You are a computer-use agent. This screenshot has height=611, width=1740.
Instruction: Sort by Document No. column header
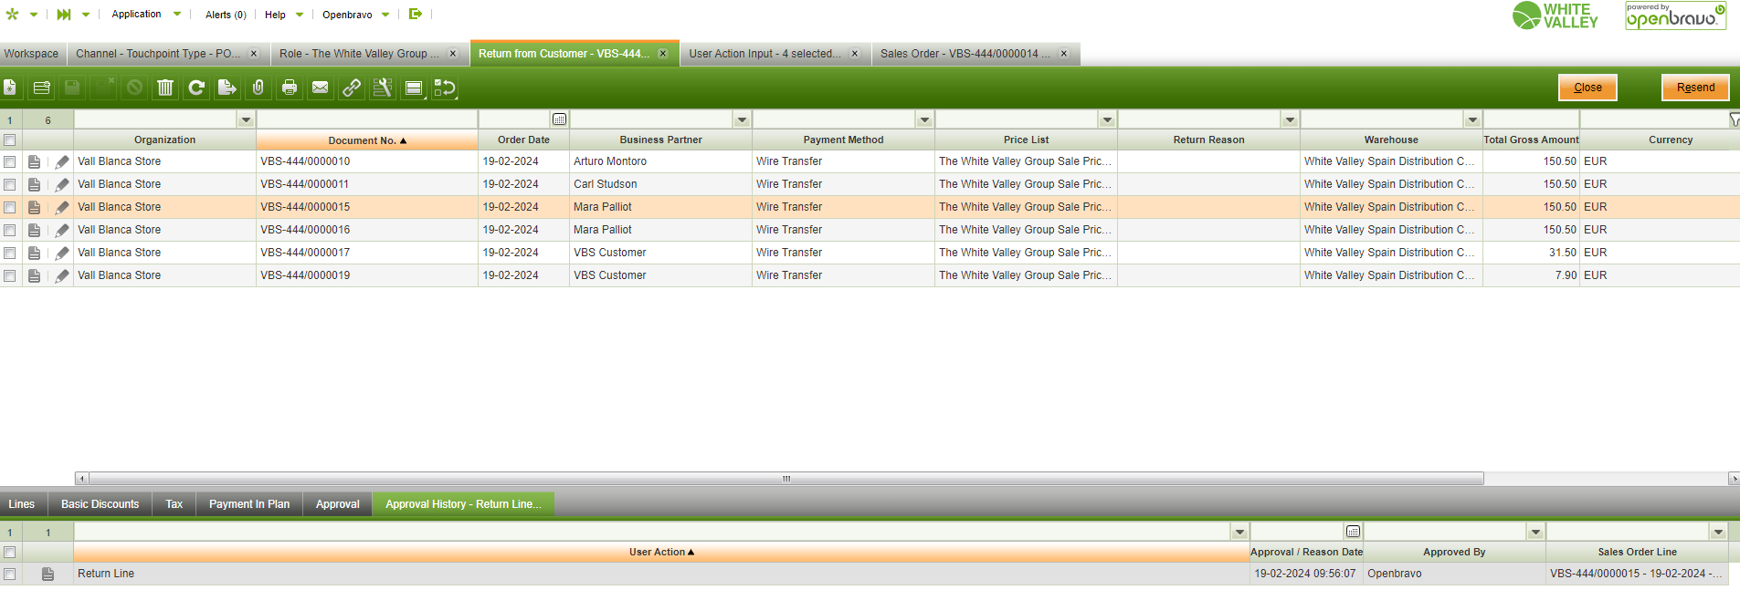coord(367,140)
